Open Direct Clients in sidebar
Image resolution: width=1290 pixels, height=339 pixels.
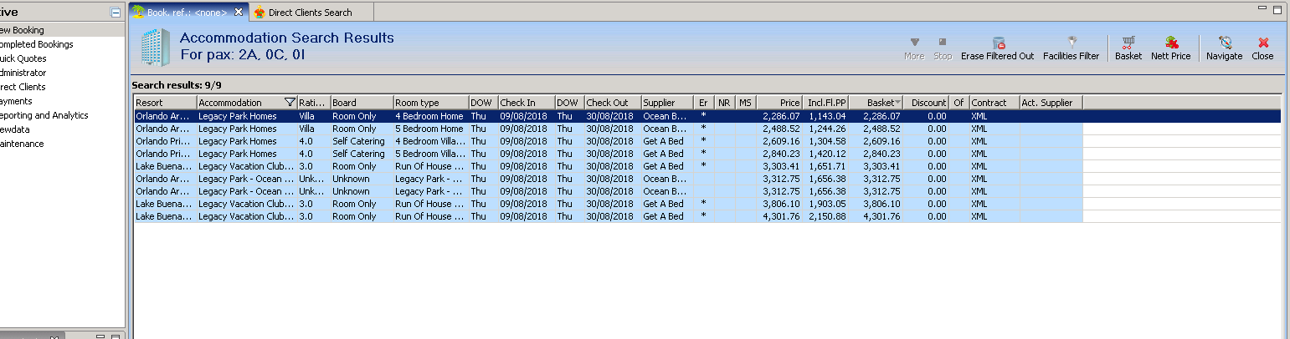[x=23, y=87]
